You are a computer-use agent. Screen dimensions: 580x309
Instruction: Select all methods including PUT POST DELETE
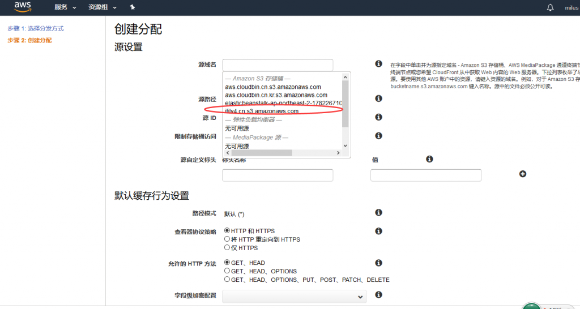point(227,280)
